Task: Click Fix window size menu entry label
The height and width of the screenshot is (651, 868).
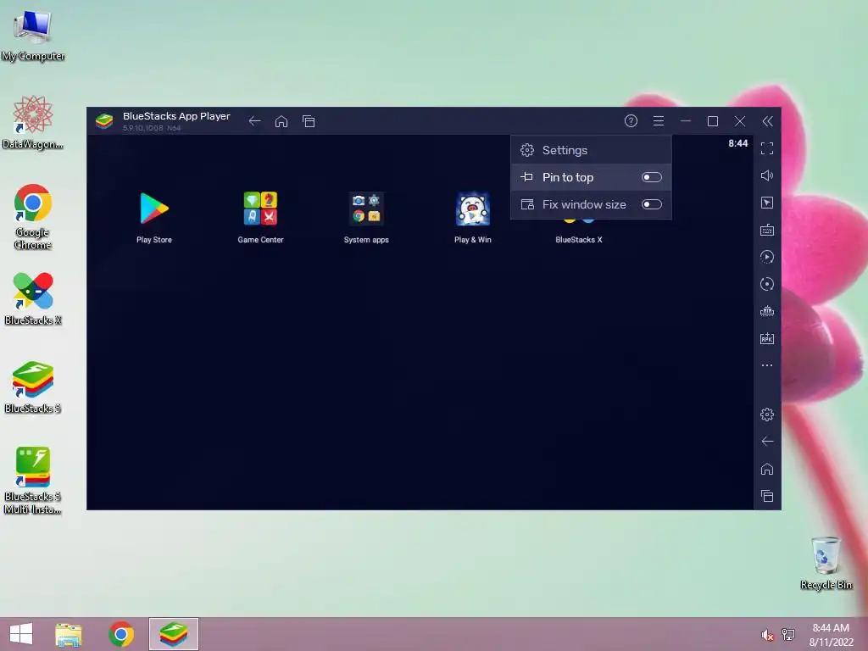Action: point(584,204)
